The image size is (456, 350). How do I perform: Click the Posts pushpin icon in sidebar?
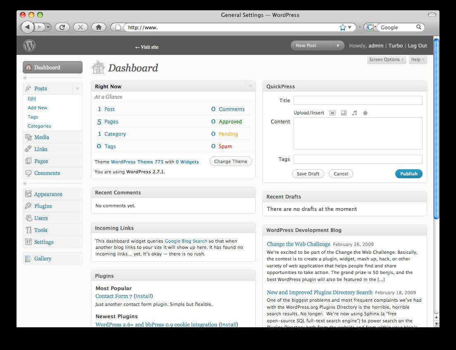28,88
